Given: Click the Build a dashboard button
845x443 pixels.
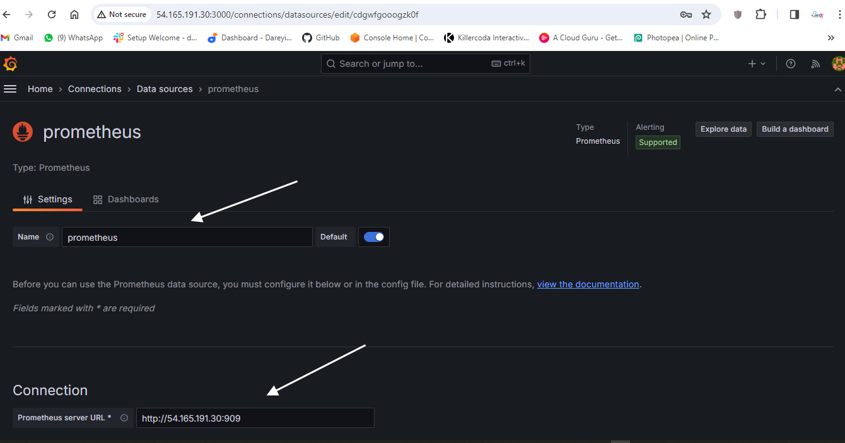Looking at the screenshot, I should (795, 129).
